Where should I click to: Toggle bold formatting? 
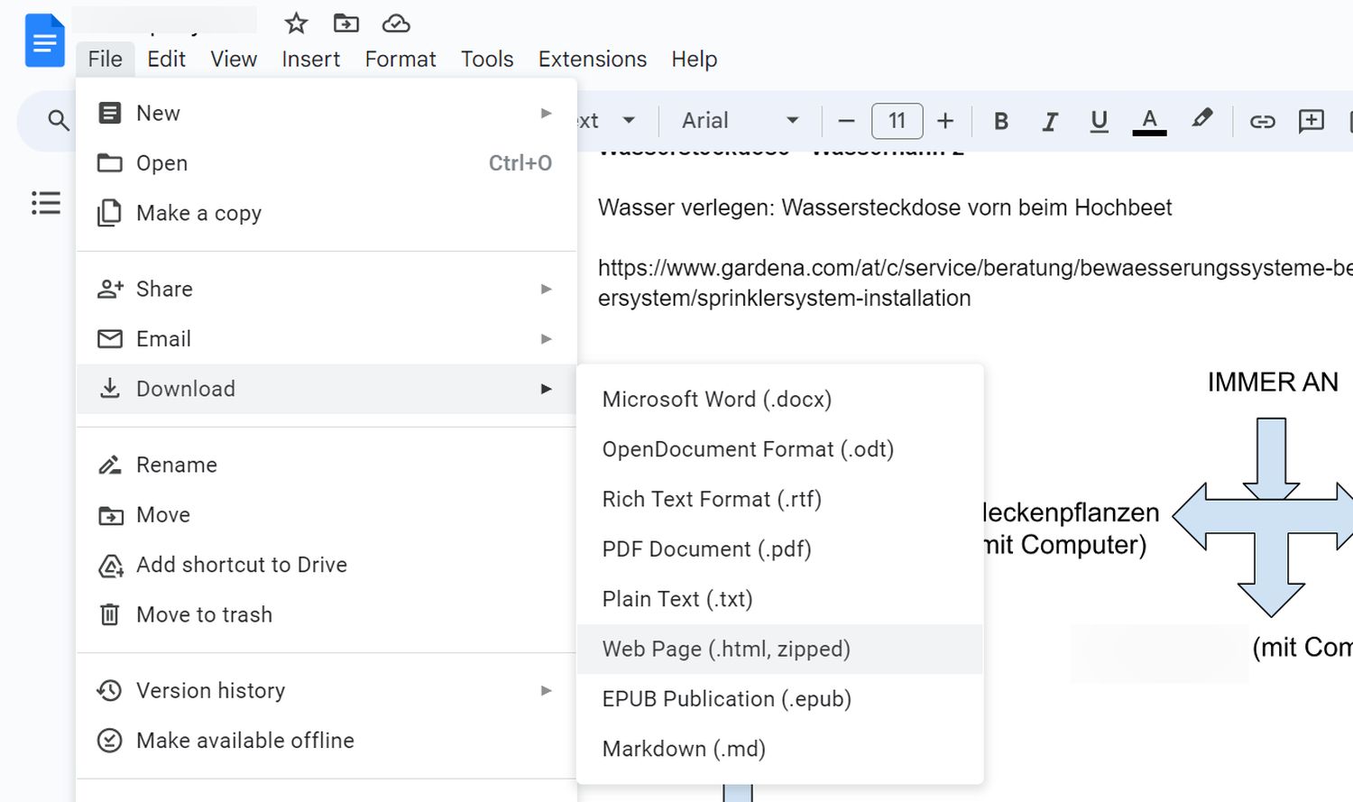[x=1000, y=121]
